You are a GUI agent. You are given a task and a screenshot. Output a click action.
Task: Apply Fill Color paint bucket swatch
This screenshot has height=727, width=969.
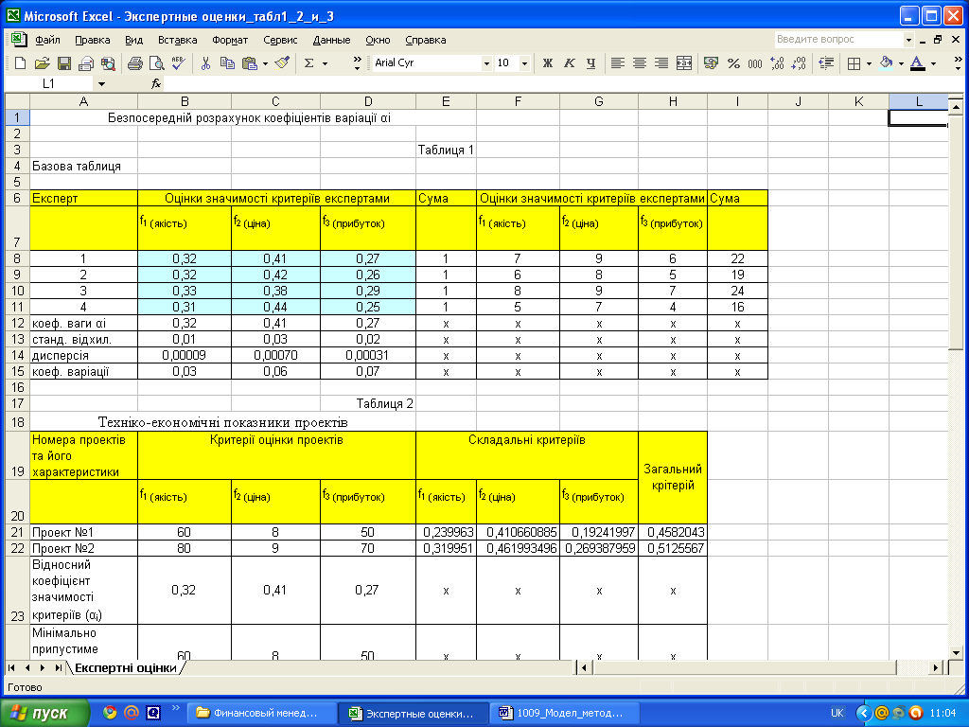pos(887,63)
